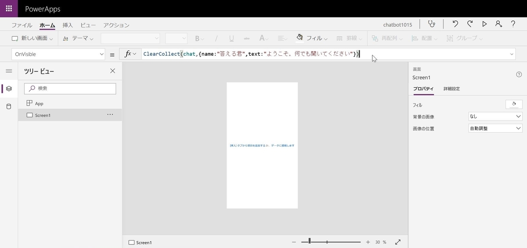Open the theme (テーマ) dropdown

[78, 39]
